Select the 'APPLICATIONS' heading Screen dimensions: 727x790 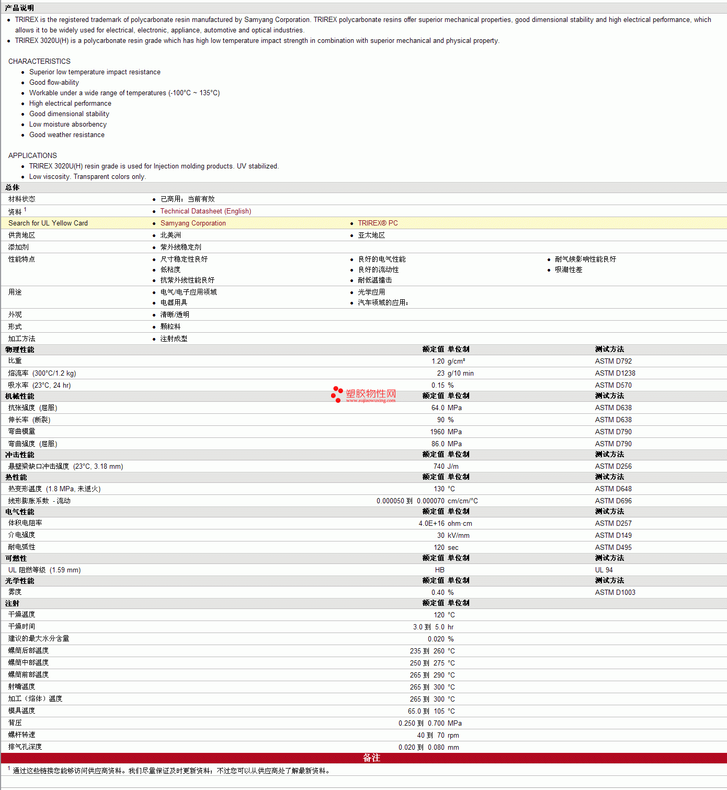coord(32,156)
